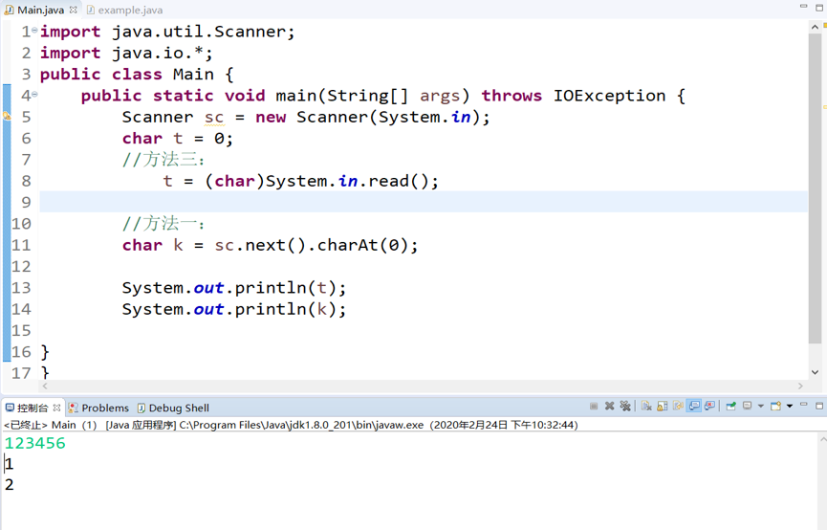Click the warning marker on line 5
Viewport: 827px width, 530px height.
pos(6,117)
